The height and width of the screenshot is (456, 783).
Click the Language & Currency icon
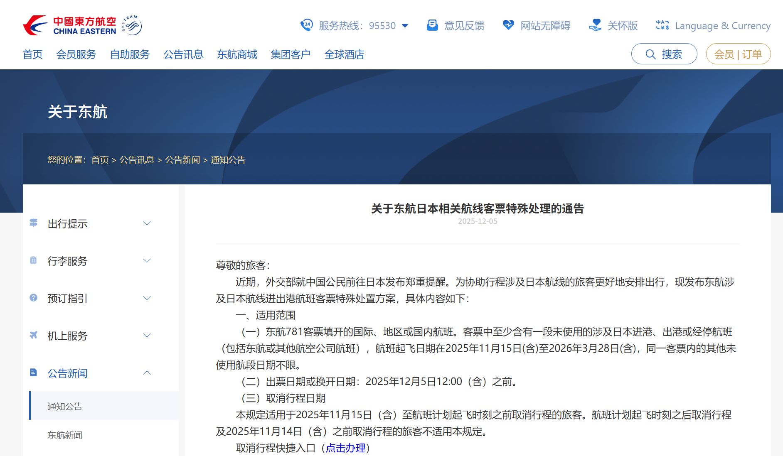point(662,25)
